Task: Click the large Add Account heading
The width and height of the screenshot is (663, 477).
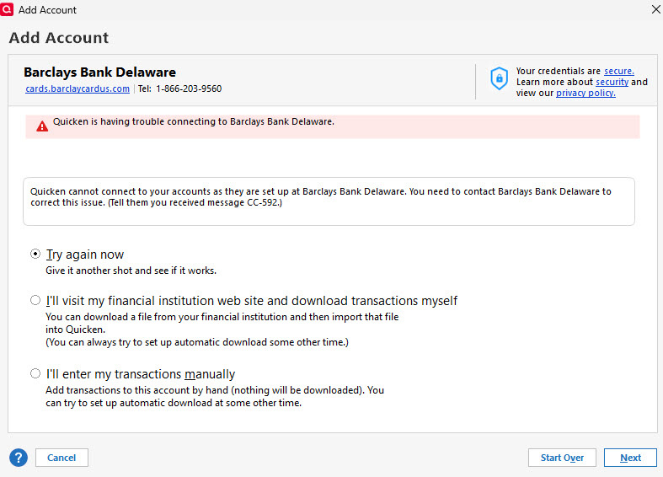Action: (59, 38)
